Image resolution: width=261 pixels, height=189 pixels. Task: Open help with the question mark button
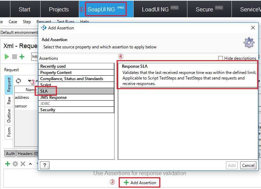[x=45, y=165]
